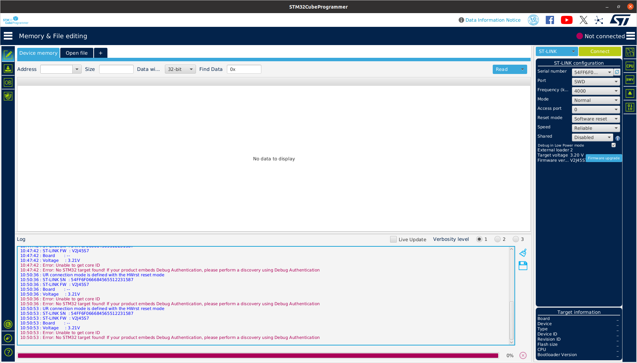Open the CPU core view

[630, 66]
